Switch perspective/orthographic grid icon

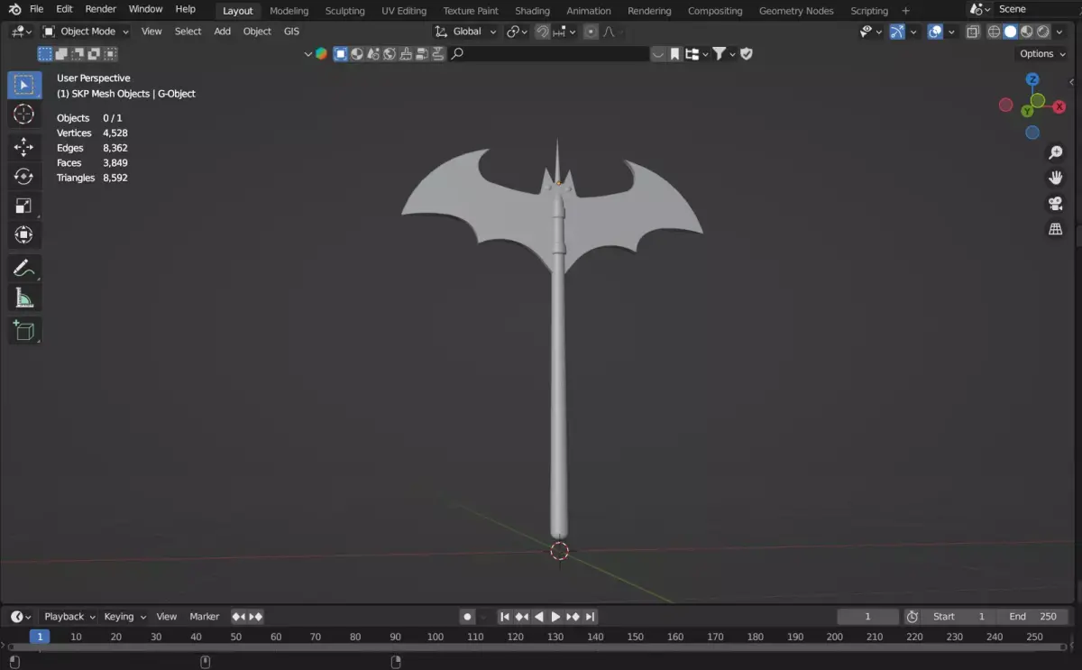(x=1055, y=229)
